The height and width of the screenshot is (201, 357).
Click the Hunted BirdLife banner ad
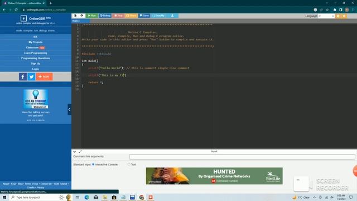(214, 176)
